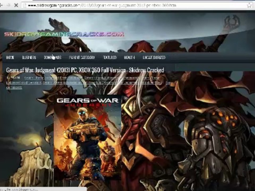Image resolution: width=255 pixels, height=191 pixels.
Task: Click the browser stop loading X icon
Action: [16, 5]
